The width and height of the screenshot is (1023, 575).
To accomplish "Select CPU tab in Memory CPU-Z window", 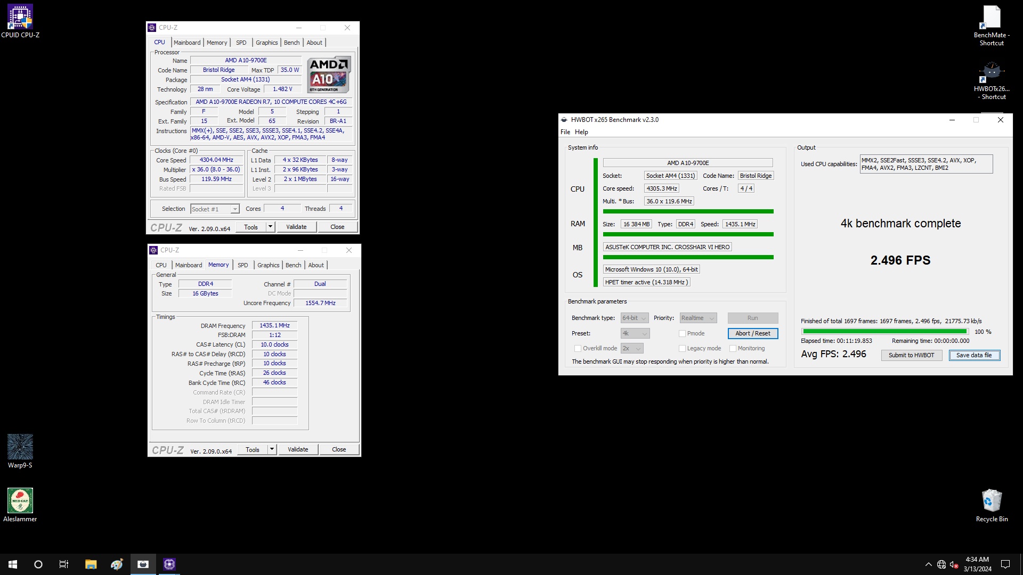I will pos(161,265).
